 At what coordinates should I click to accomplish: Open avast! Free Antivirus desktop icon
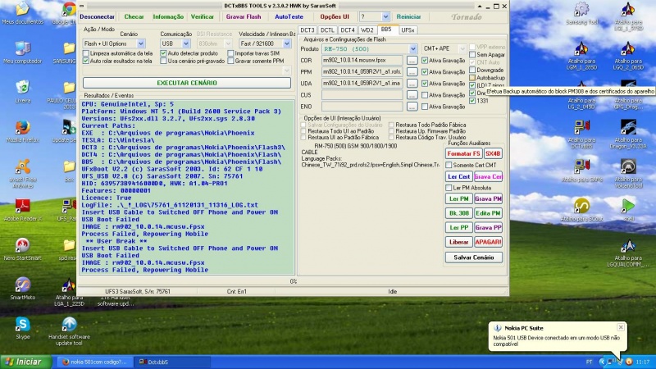point(23,174)
